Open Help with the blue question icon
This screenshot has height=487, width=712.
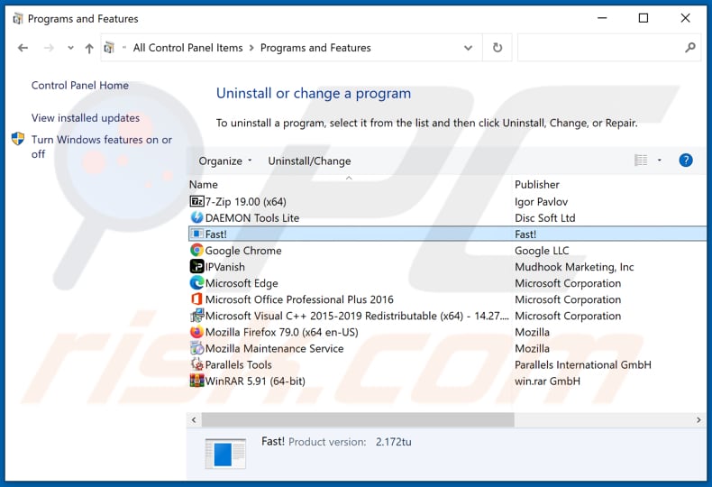(x=685, y=161)
